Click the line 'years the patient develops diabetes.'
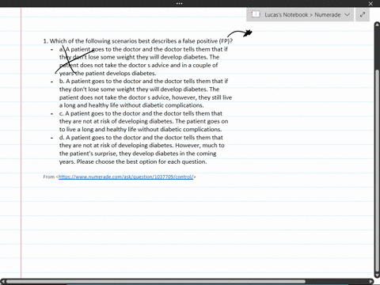Screen dimensions: 380x285 pos(108,73)
